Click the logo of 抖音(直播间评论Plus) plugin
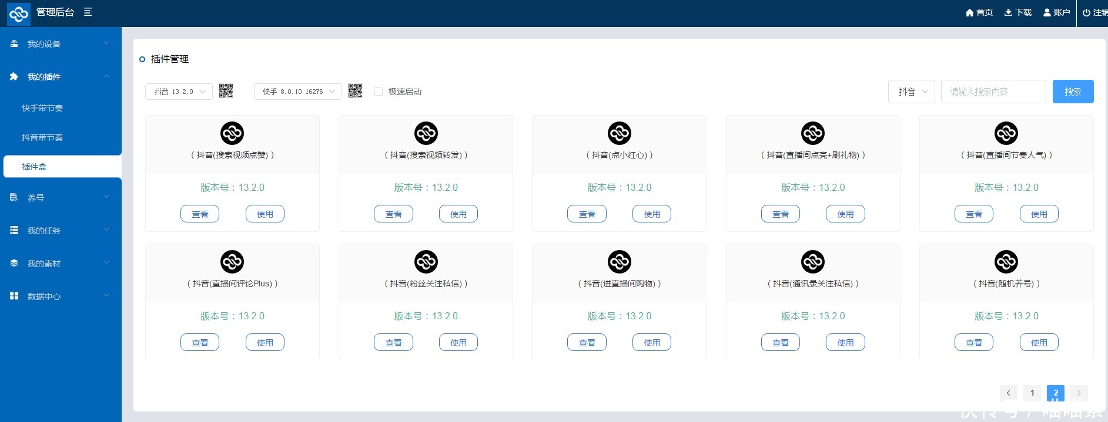This screenshot has height=422, width=1108. tap(232, 262)
